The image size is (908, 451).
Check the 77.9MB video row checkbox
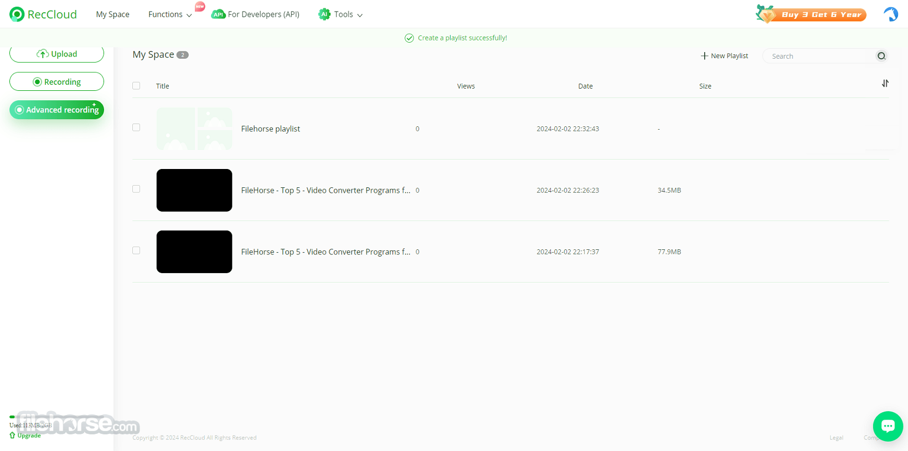coord(136,250)
